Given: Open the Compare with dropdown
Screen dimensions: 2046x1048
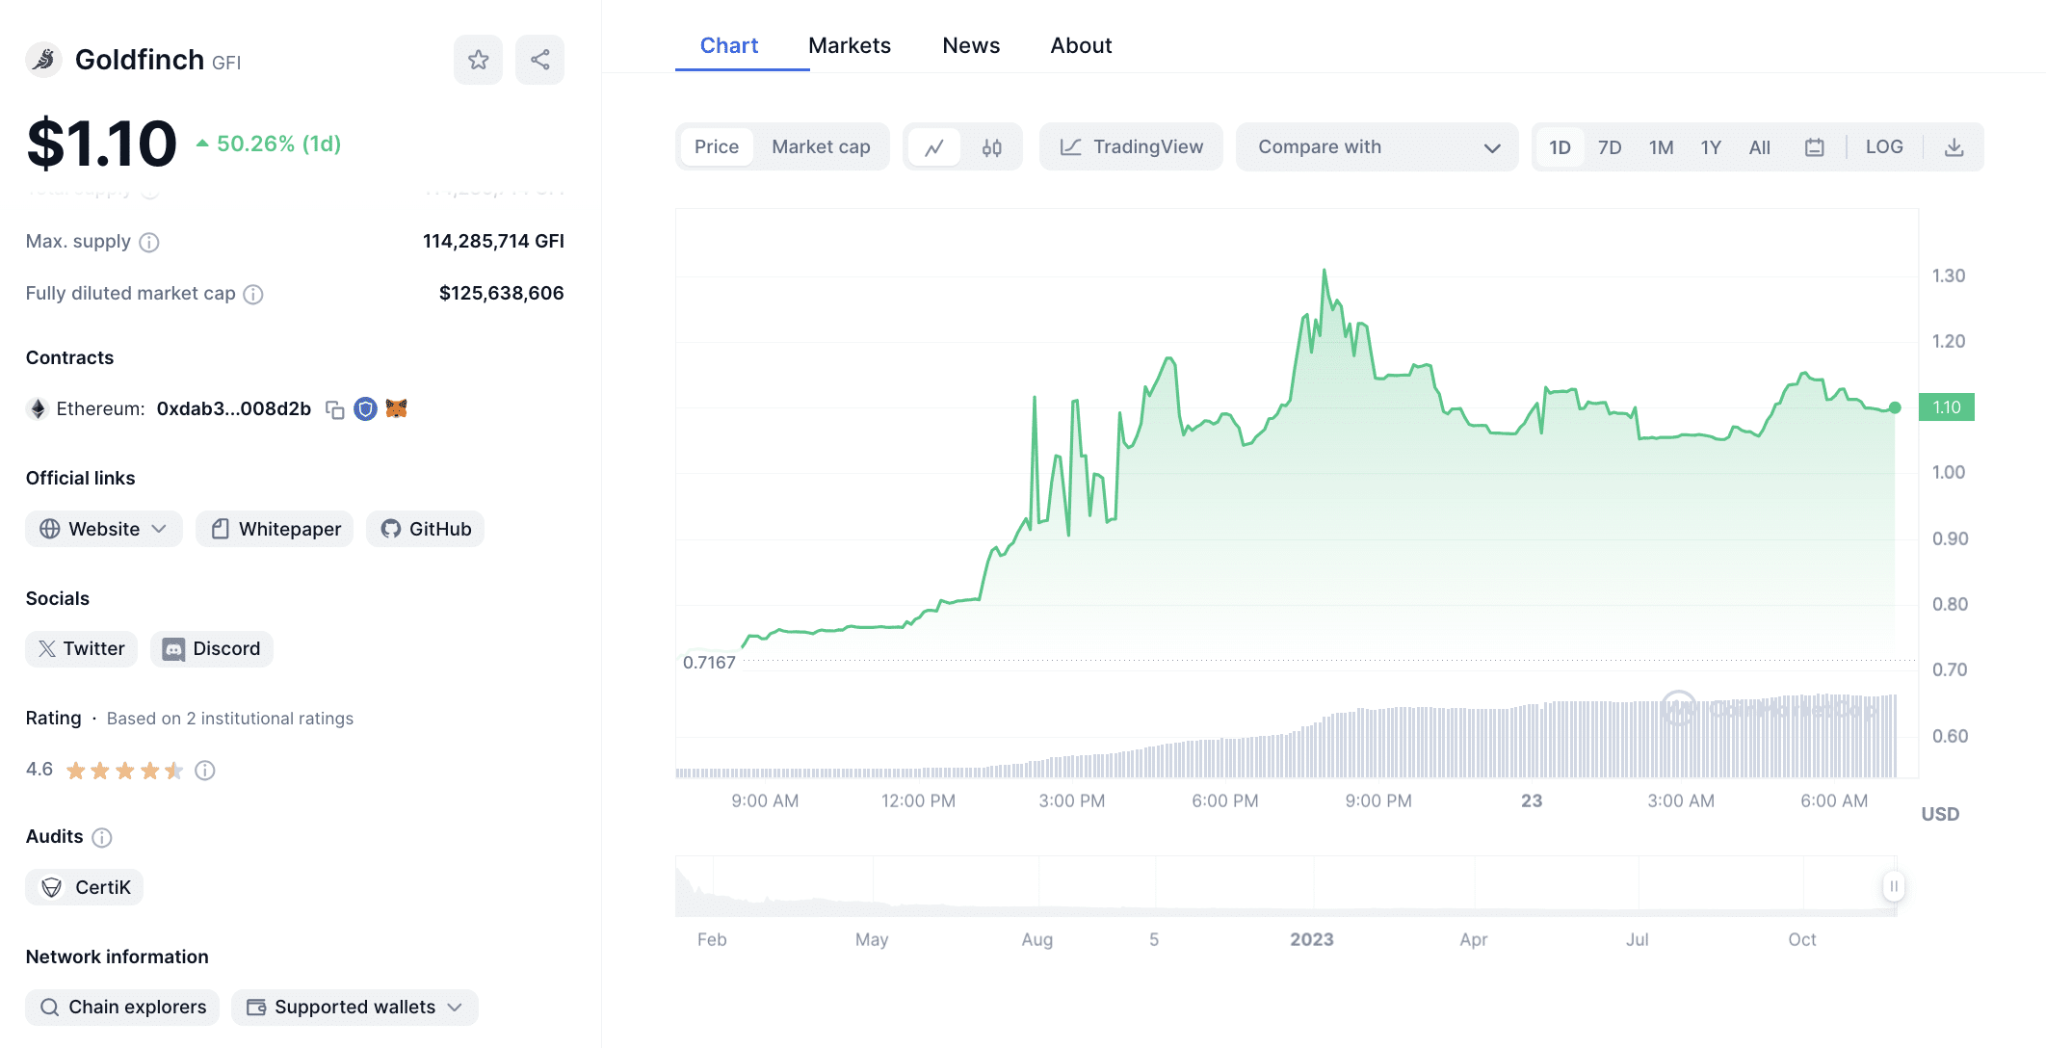Looking at the screenshot, I should [1377, 147].
